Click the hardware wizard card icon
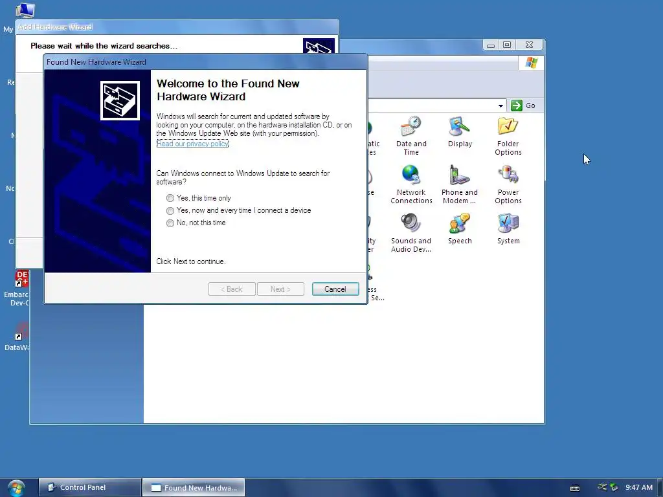This screenshot has height=497, width=663. pyautogui.click(x=120, y=100)
